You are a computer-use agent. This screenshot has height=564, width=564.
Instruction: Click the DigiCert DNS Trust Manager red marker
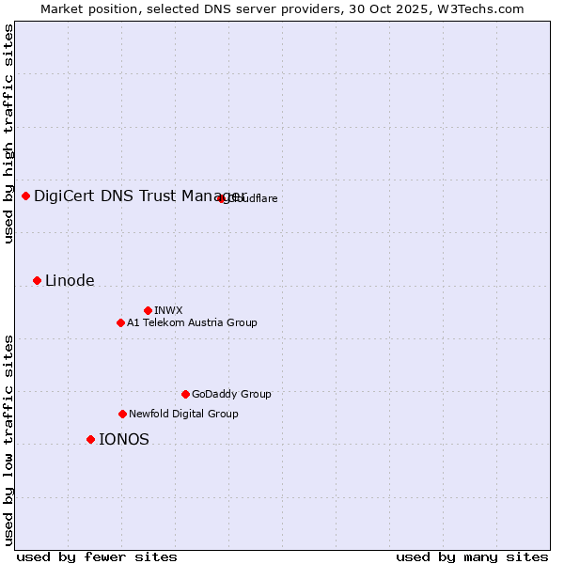click(x=26, y=196)
